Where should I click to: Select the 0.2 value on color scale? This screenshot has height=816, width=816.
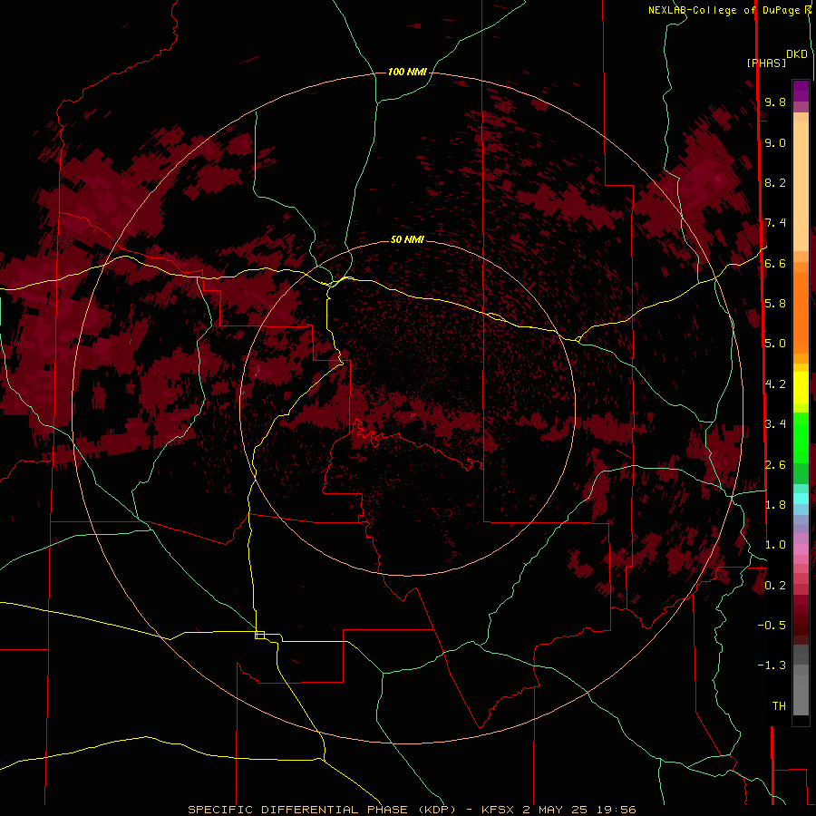[775, 586]
